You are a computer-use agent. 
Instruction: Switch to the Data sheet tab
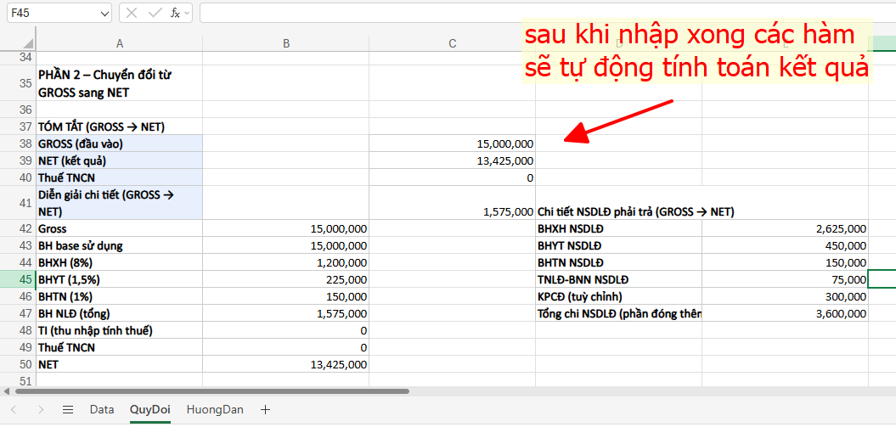click(x=101, y=410)
